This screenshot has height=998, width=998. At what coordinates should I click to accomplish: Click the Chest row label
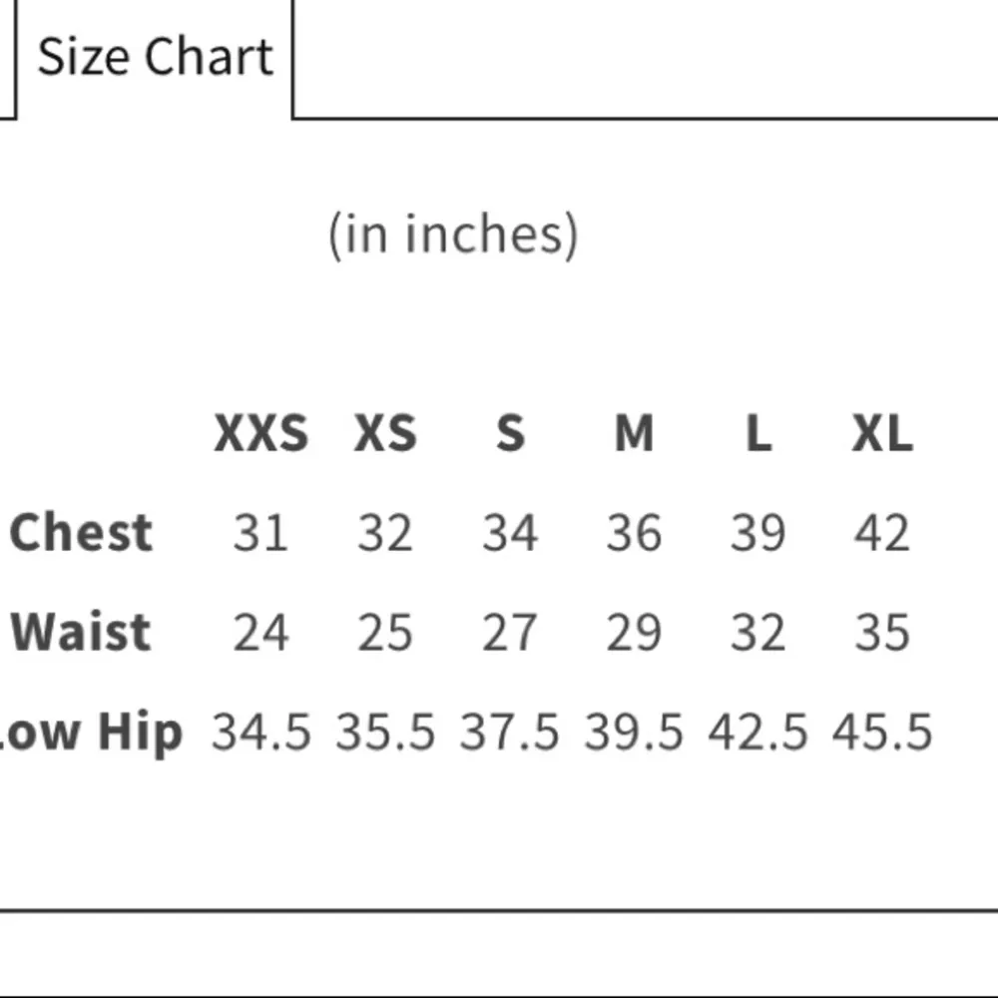[81, 532]
